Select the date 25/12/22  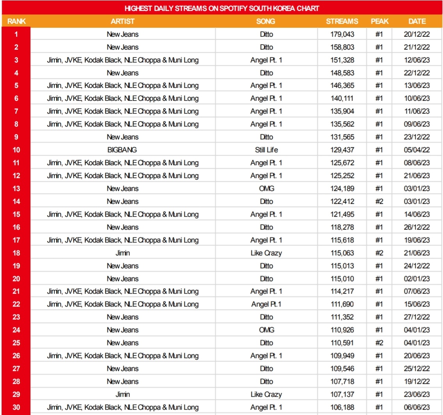pos(417,369)
